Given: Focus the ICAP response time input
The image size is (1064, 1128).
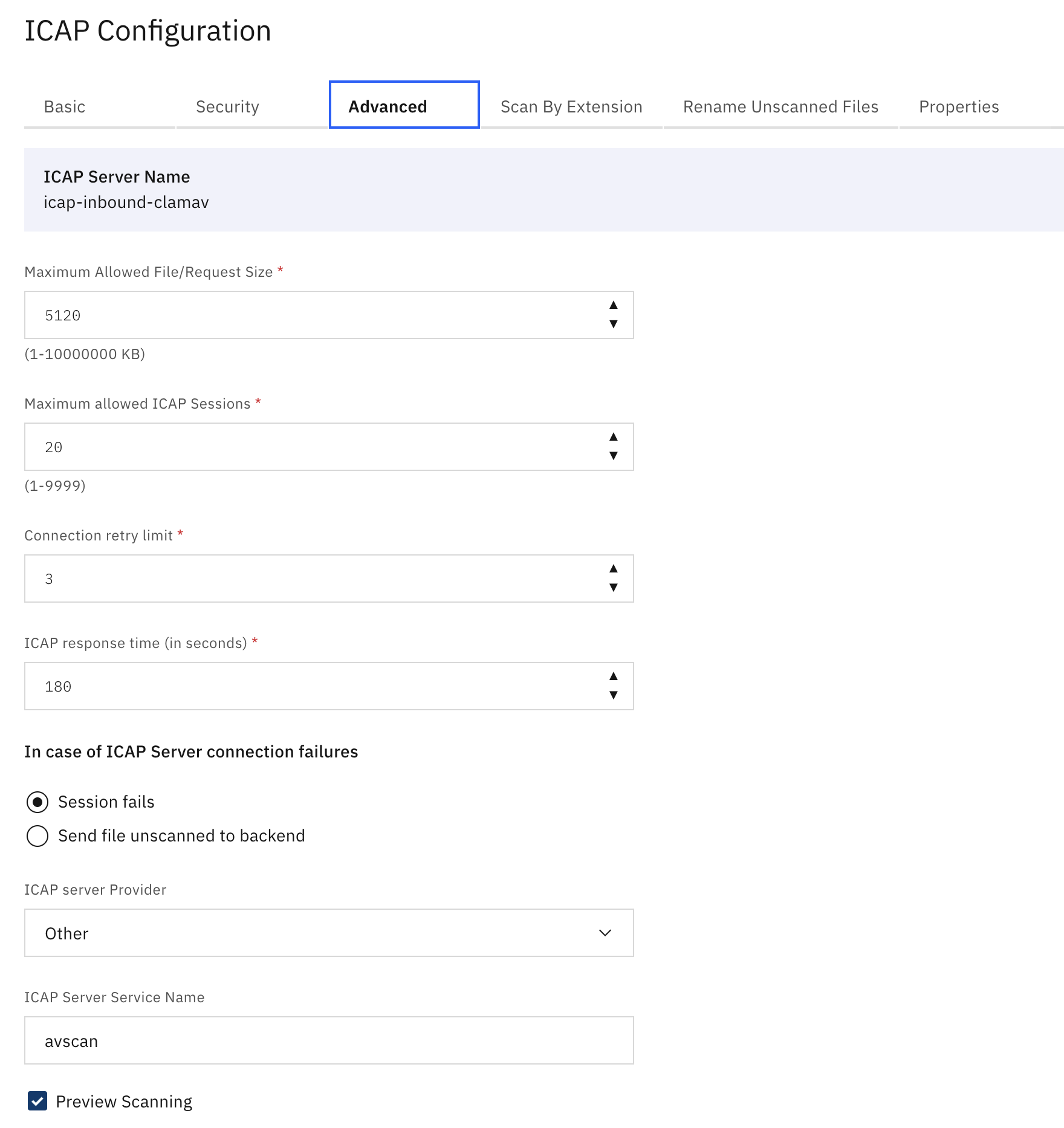Looking at the screenshot, I should coord(314,686).
